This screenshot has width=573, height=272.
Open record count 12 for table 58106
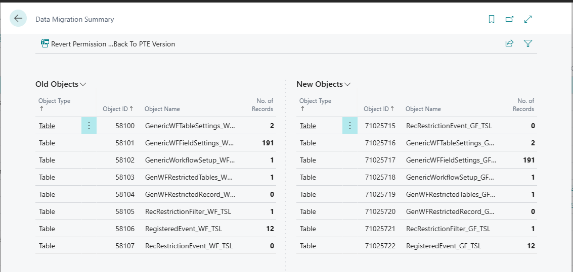(270, 229)
